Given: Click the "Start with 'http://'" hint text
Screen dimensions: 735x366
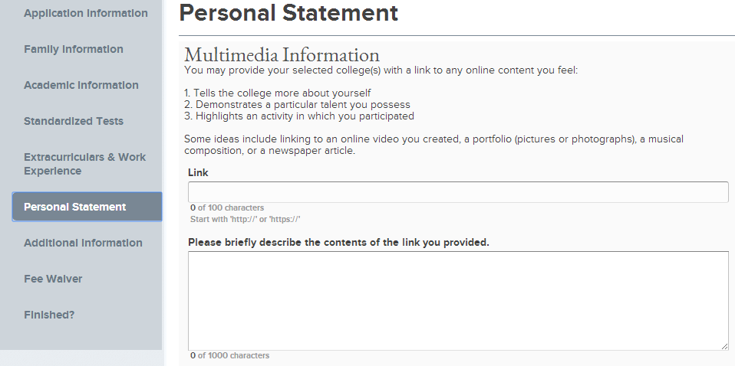Looking at the screenshot, I should [x=245, y=219].
